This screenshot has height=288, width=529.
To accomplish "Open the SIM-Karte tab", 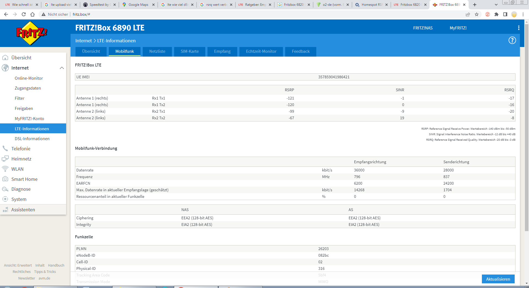I will point(190,51).
